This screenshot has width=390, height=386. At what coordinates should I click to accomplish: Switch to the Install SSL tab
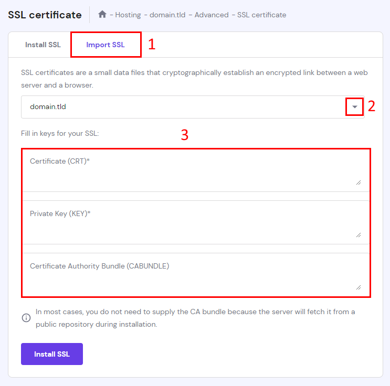pyautogui.click(x=43, y=45)
